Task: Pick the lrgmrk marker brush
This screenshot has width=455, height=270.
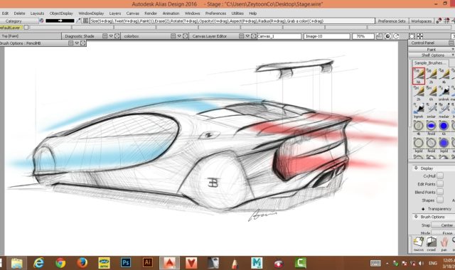Action: tap(419, 109)
